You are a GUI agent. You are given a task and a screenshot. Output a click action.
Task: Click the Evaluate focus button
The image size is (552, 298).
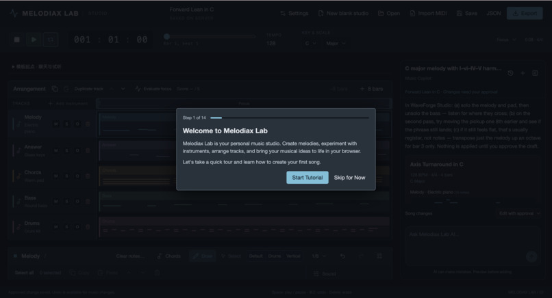click(x=153, y=89)
